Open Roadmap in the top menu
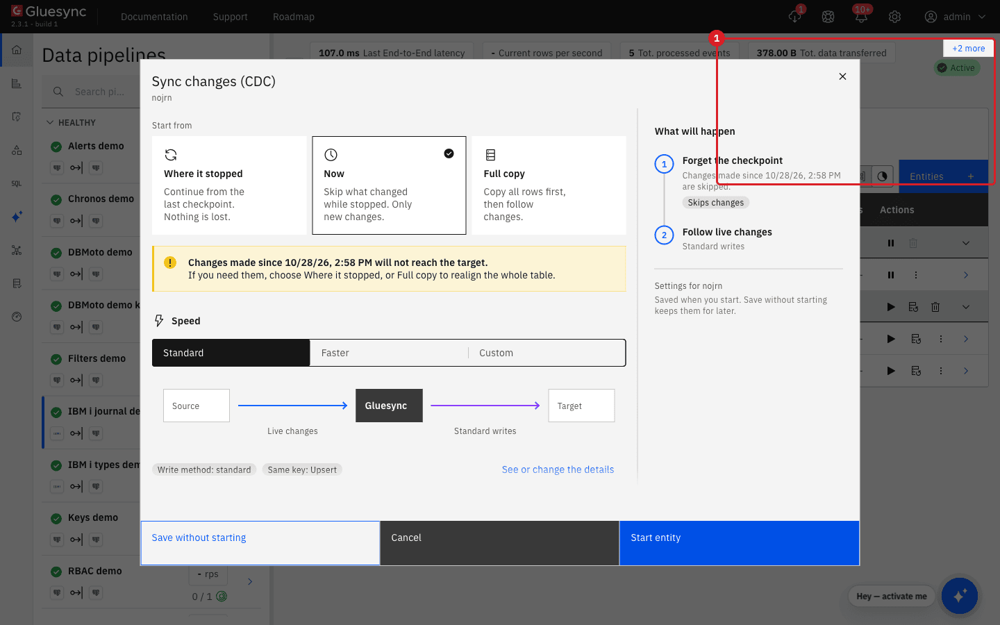This screenshot has height=625, width=1000. [294, 17]
